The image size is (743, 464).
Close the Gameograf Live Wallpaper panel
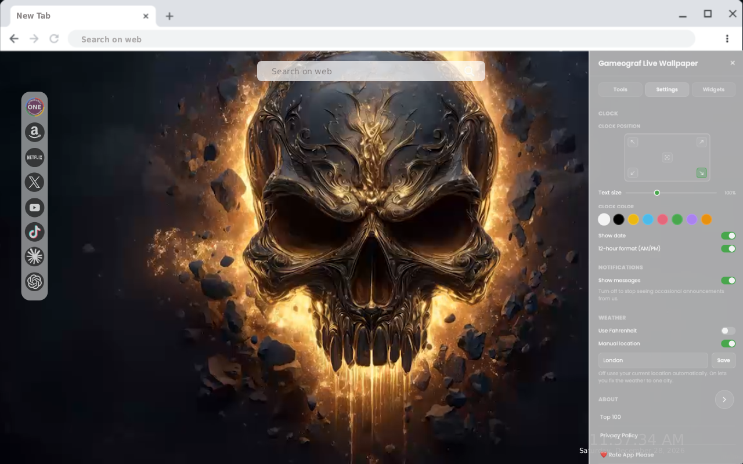(733, 63)
